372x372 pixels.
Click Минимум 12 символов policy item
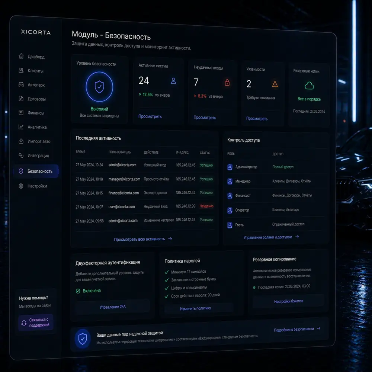tap(189, 272)
